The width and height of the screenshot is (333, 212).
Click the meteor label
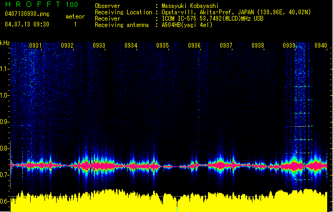pos(75,16)
